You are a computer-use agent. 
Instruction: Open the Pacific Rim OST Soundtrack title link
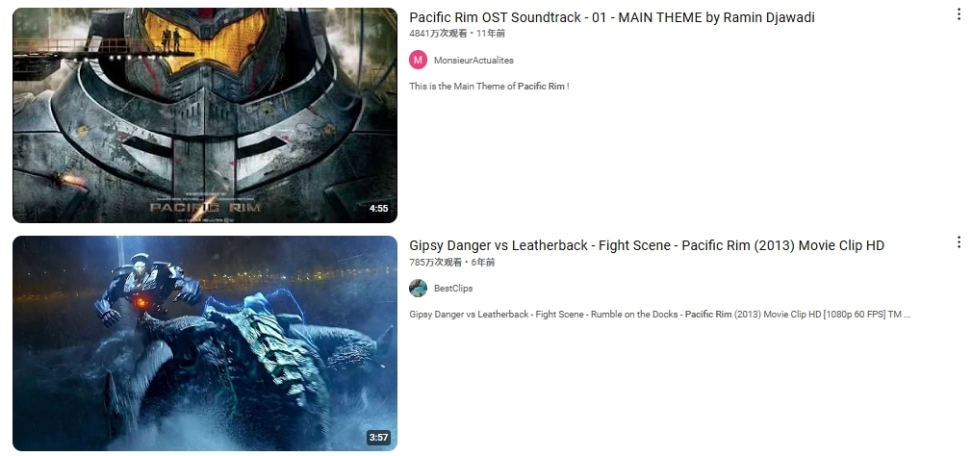click(x=612, y=17)
